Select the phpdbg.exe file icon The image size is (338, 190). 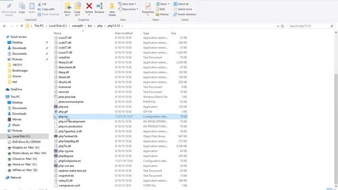56,156
